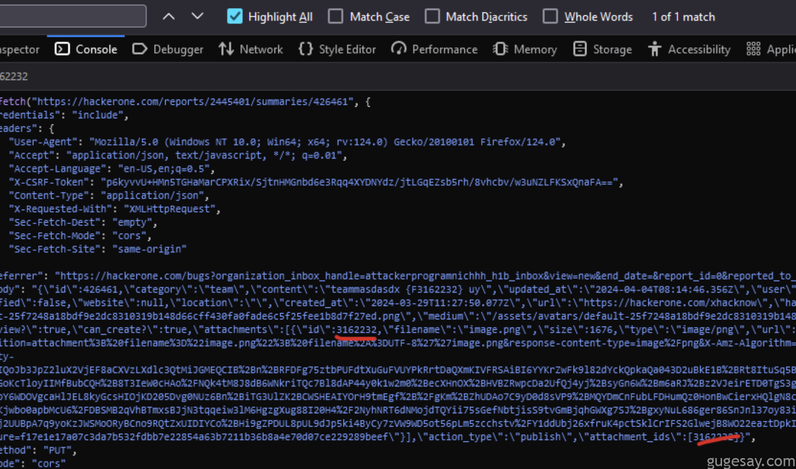Click the Accept-Language "en-US" header line
The image size is (796, 469).
point(112,169)
